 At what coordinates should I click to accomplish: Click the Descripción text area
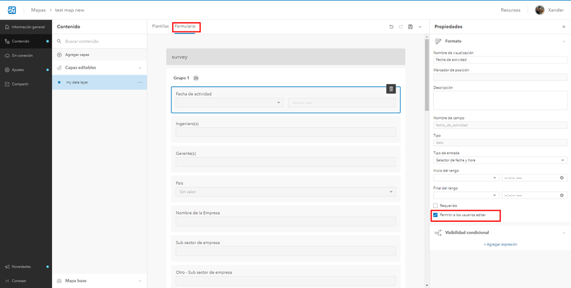coord(500,101)
